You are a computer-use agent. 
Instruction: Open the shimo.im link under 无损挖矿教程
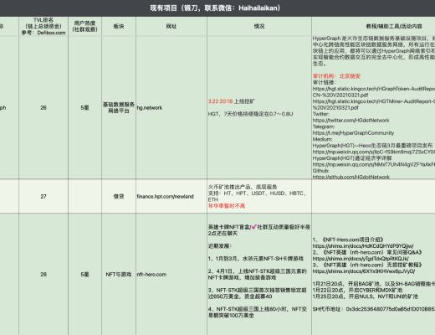click(364, 271)
